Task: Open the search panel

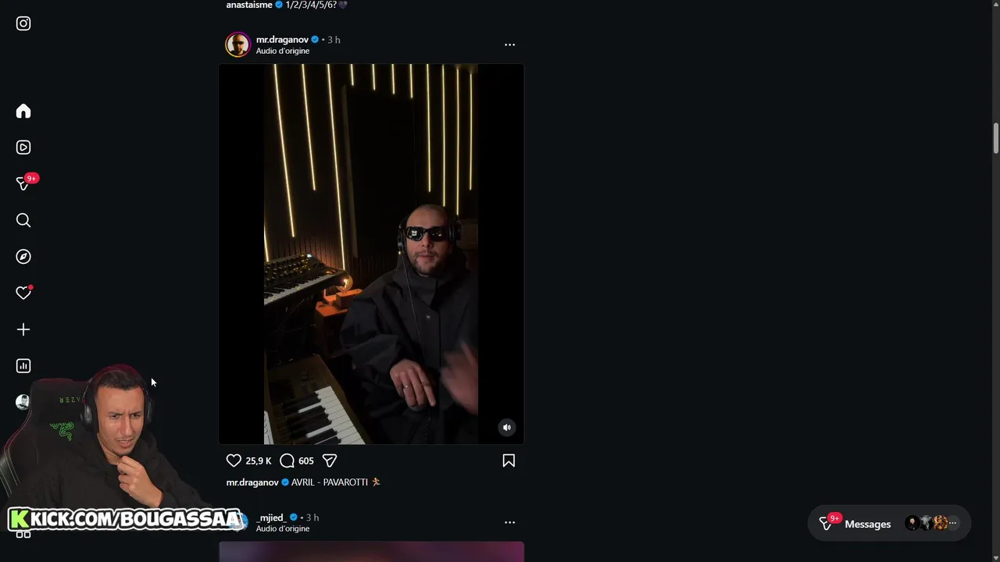Action: 23,221
